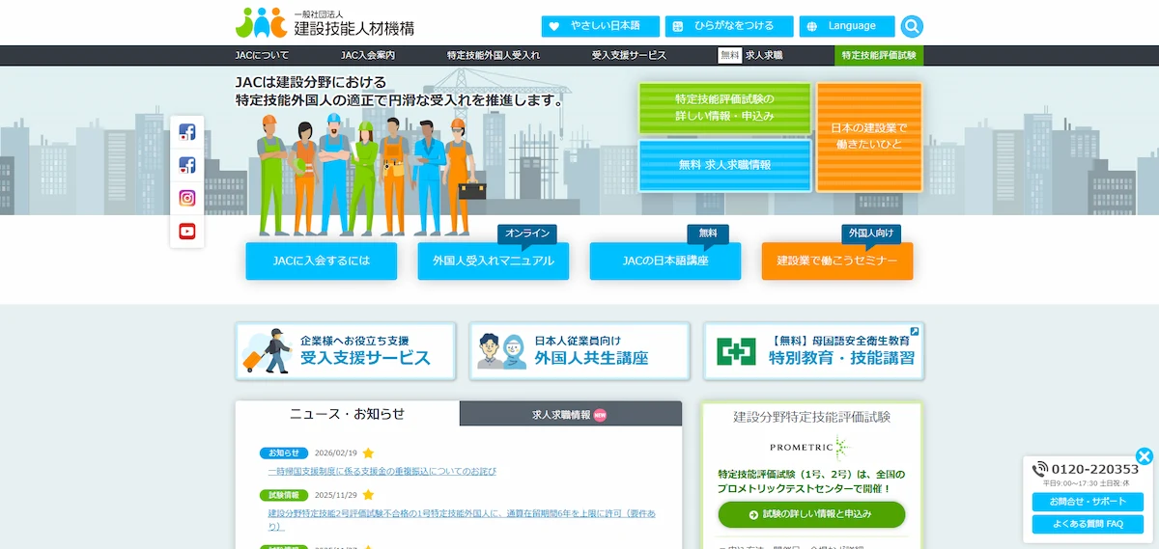The height and width of the screenshot is (549, 1159).
Task: Click JACに入会するには button
Action: click(322, 261)
